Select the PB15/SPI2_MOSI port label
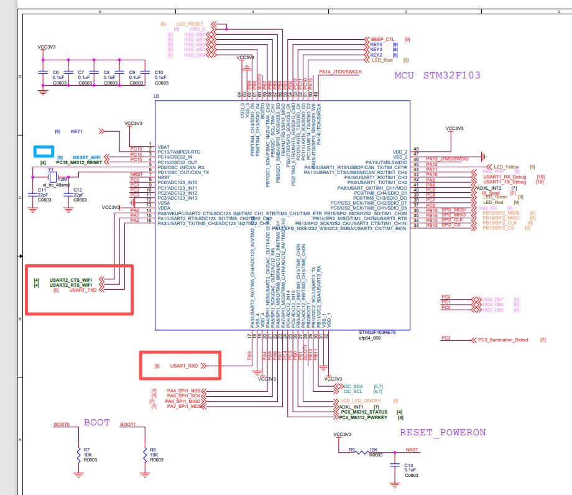572x495 pixels. point(501,213)
